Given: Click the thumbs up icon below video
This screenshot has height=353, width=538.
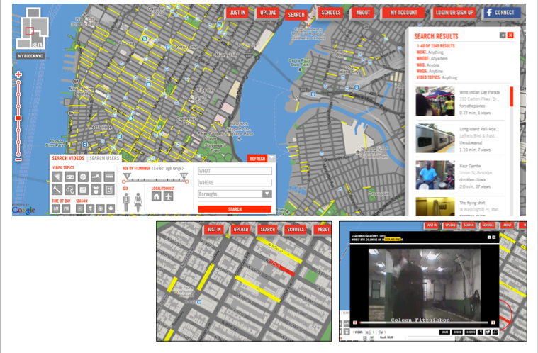Looking at the screenshot, I should tap(369, 332).
